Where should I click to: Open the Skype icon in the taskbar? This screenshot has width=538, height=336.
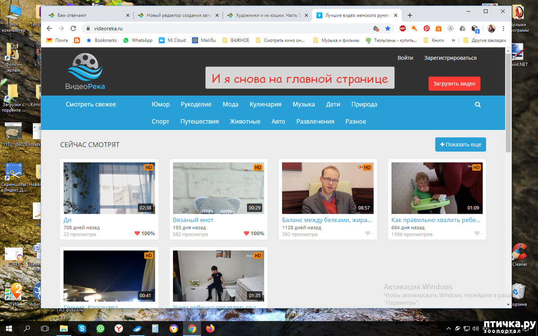(x=82, y=329)
